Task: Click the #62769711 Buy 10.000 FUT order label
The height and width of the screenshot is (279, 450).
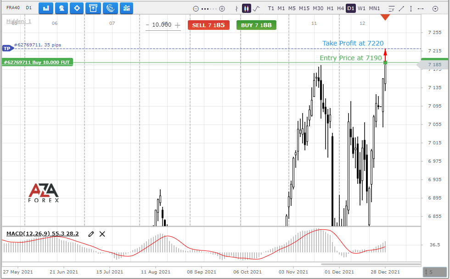Action: click(x=37, y=62)
